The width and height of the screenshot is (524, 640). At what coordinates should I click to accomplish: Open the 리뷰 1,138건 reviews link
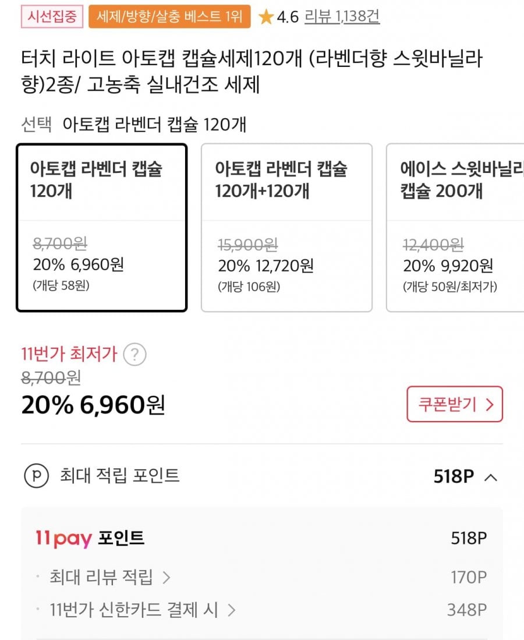[342, 17]
